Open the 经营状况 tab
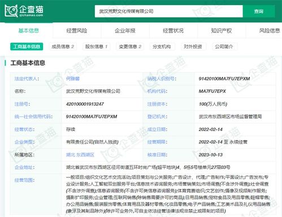Viewport: 282px width, 217px height. pyautogui.click(x=173, y=31)
